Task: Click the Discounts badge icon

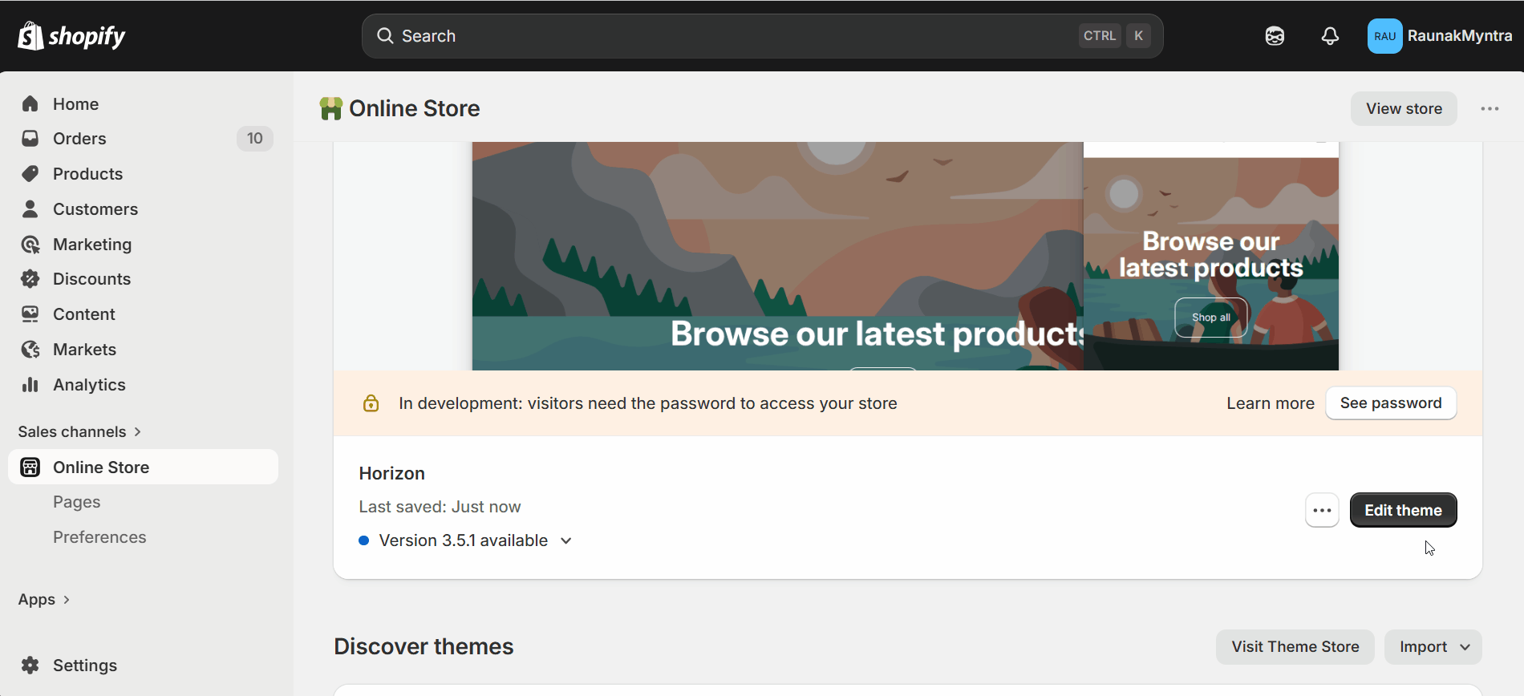Action: coord(30,279)
